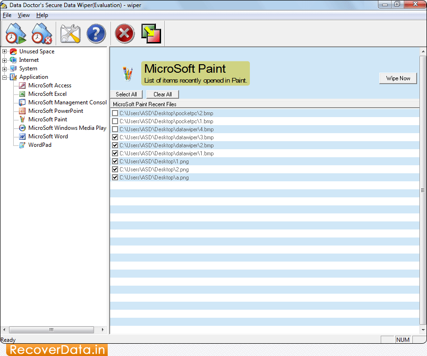Open the Help menu
The width and height of the screenshot is (427, 356).
point(42,15)
